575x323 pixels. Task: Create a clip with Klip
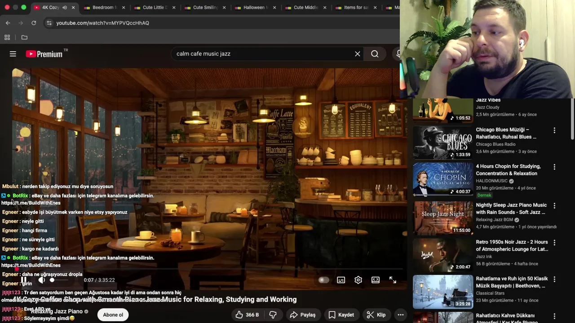click(376, 315)
